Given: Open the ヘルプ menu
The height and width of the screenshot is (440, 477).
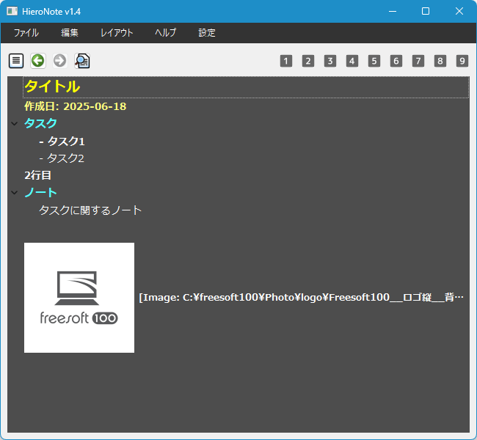Looking at the screenshot, I should coord(166,32).
